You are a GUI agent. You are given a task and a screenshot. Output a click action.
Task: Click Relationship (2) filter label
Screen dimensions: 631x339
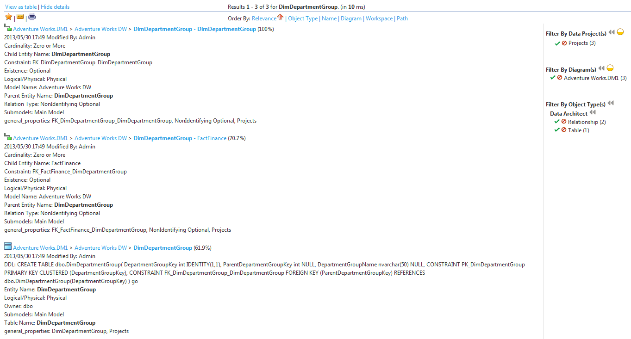coord(587,122)
